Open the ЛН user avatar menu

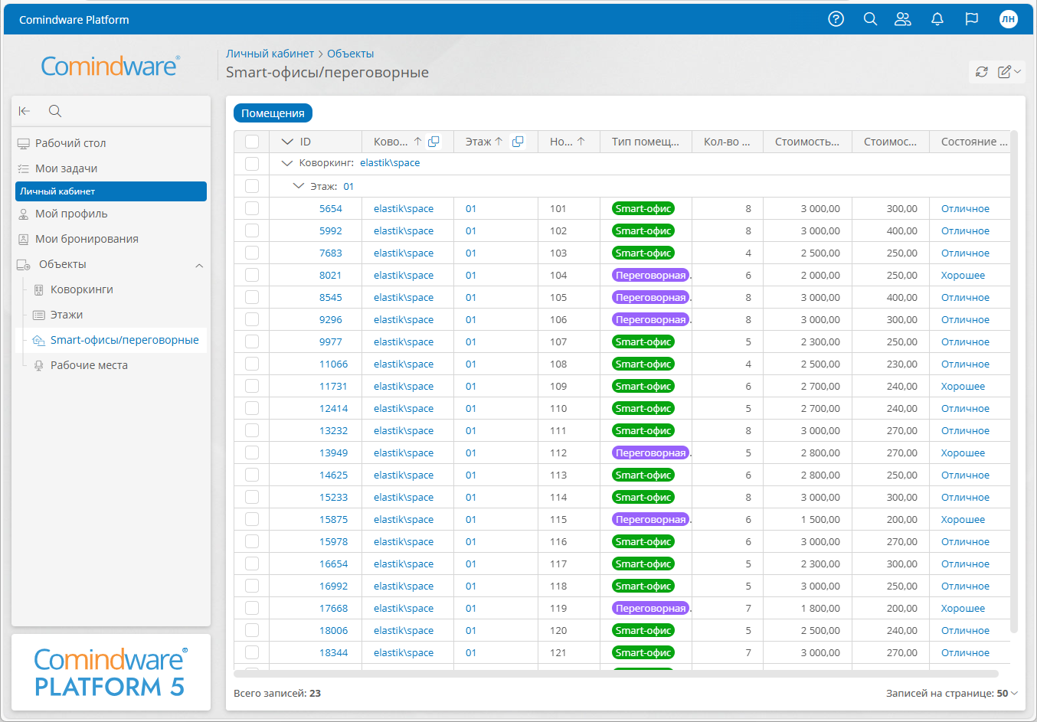(1009, 19)
